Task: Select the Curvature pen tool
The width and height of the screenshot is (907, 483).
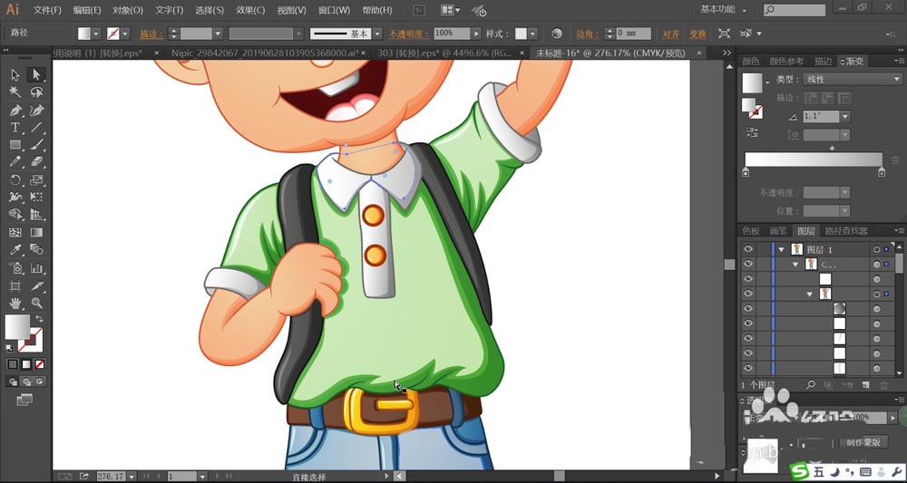Action: pos(36,110)
